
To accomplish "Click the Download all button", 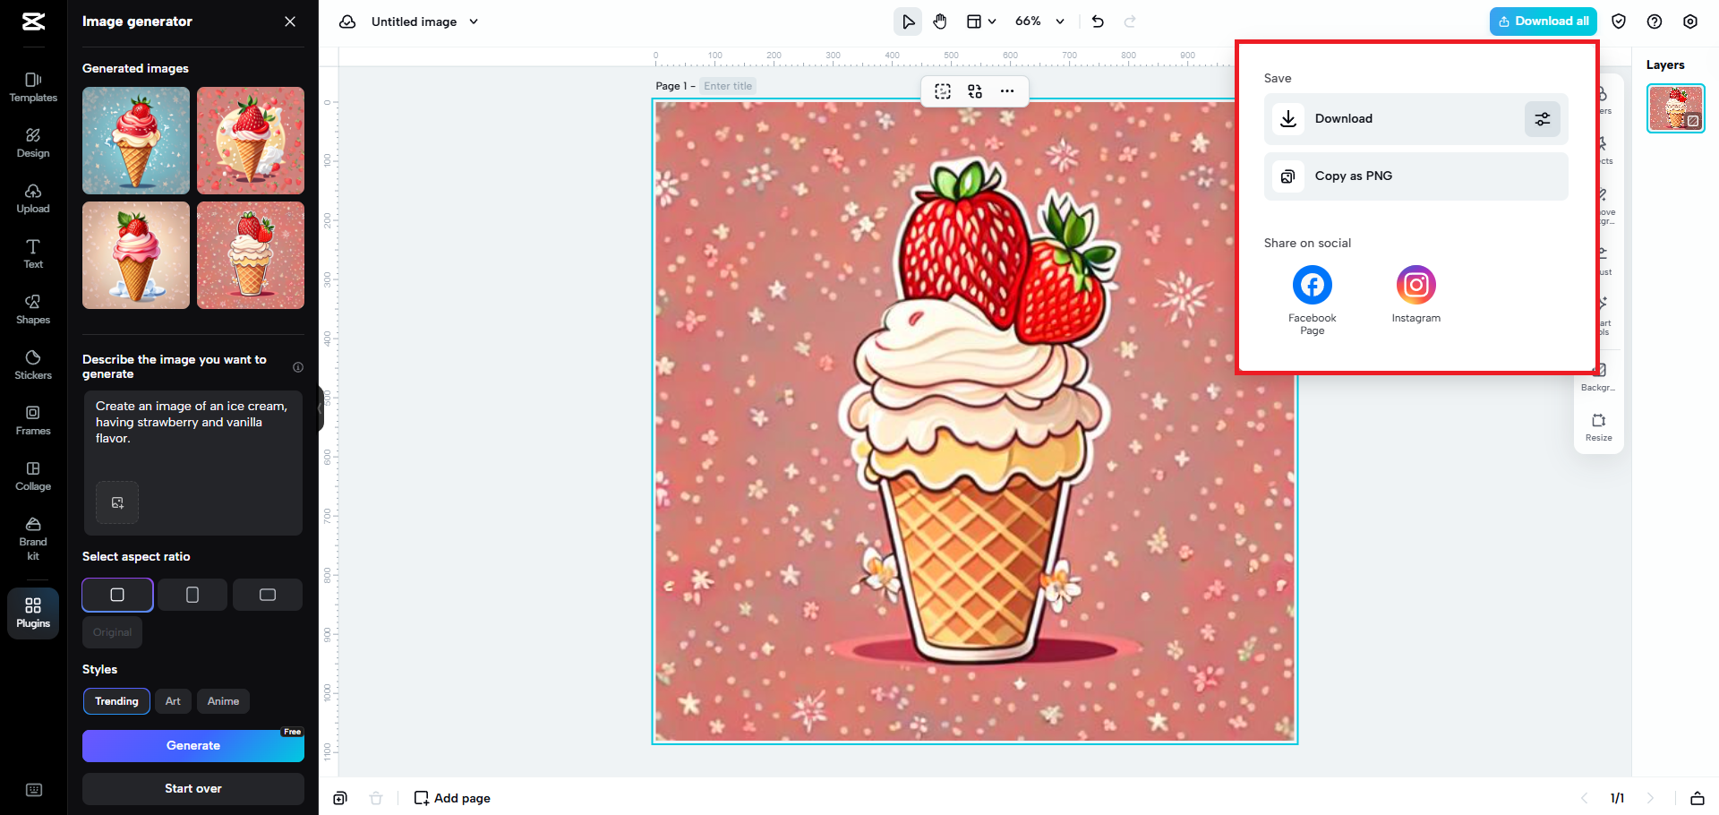I will [1543, 21].
